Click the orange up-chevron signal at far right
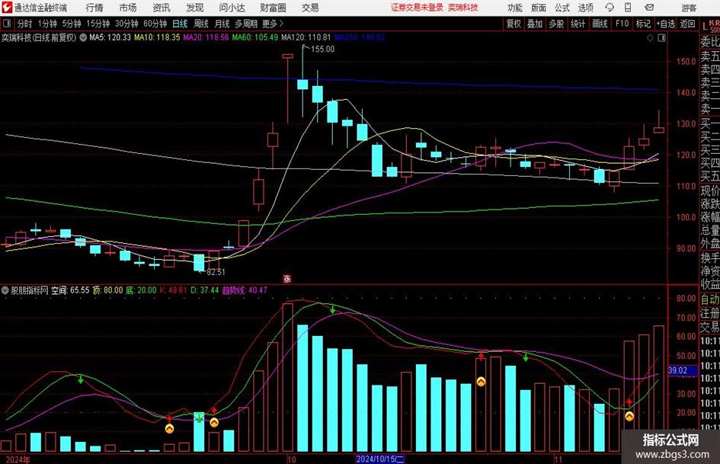The image size is (720, 464). pyautogui.click(x=629, y=416)
